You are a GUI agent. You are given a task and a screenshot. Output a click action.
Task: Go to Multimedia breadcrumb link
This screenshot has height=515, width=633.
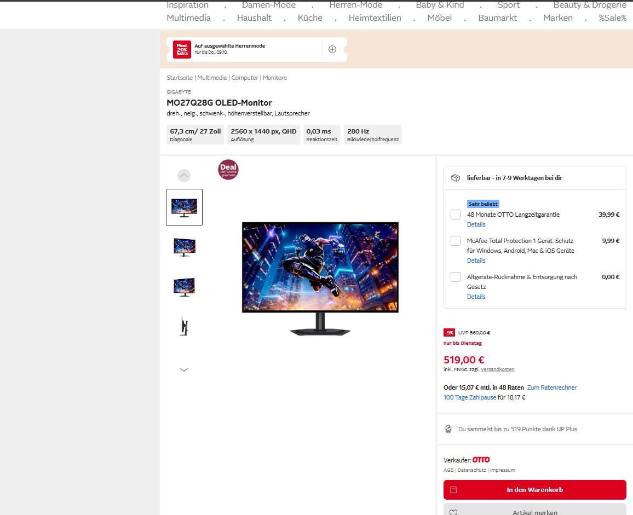212,78
